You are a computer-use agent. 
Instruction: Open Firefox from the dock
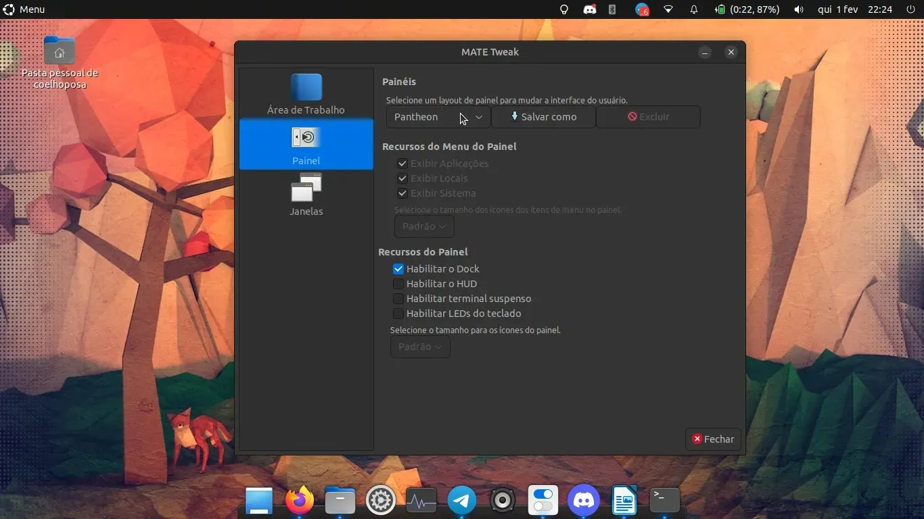(x=300, y=501)
